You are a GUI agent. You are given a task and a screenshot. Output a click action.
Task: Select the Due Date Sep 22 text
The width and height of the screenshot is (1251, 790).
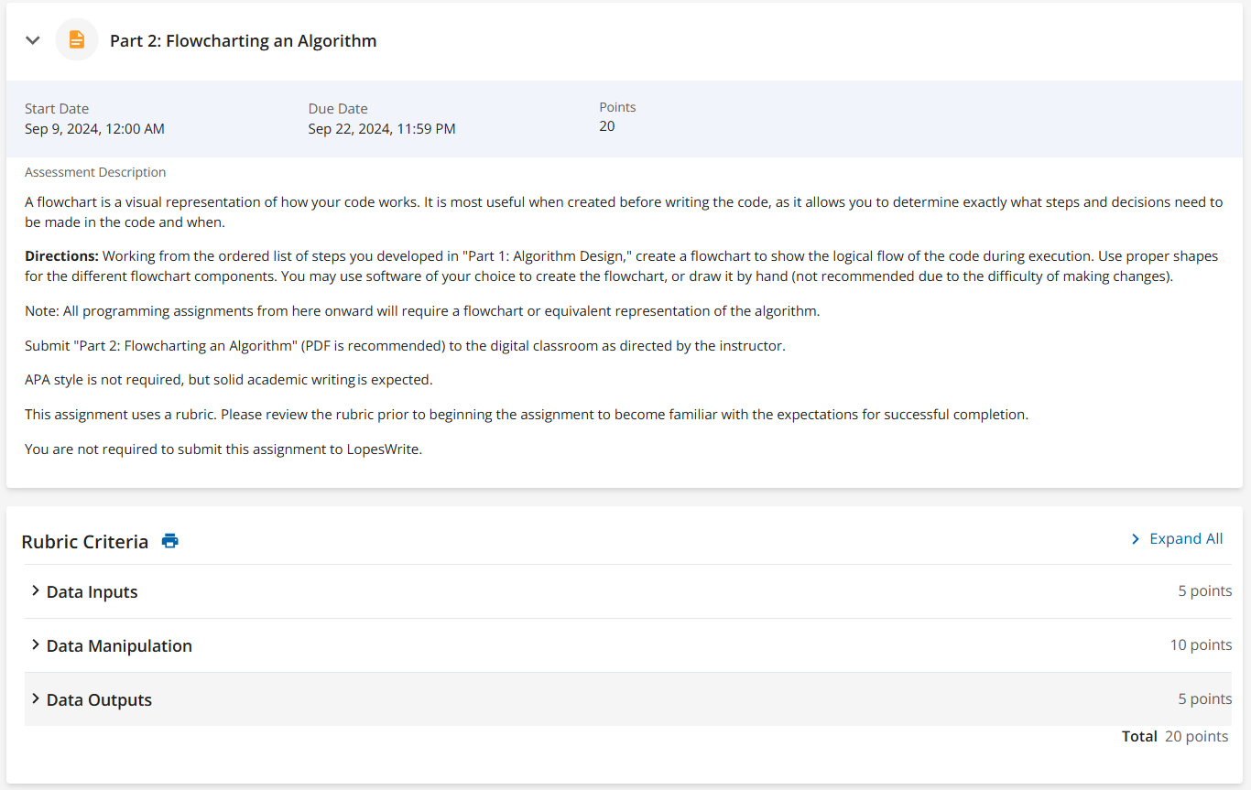click(382, 128)
